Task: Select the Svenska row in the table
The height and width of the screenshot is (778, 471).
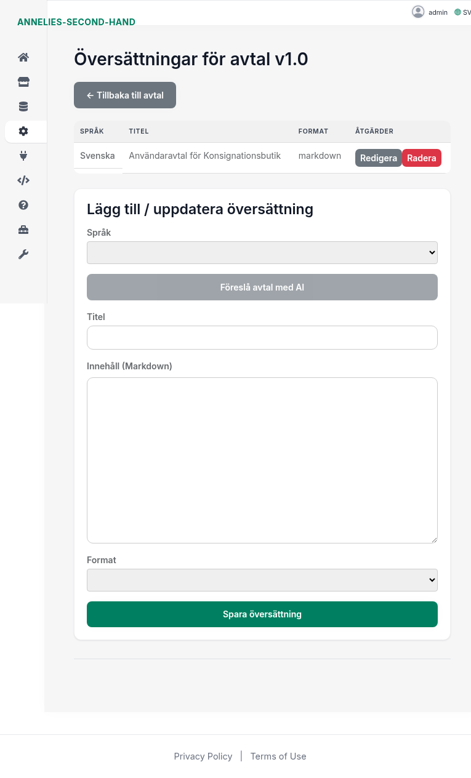Action: click(x=97, y=156)
